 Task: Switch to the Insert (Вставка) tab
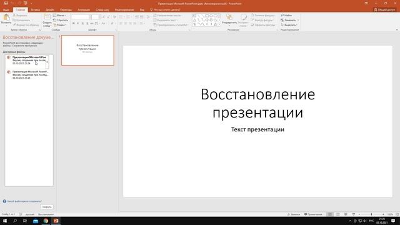click(36, 10)
